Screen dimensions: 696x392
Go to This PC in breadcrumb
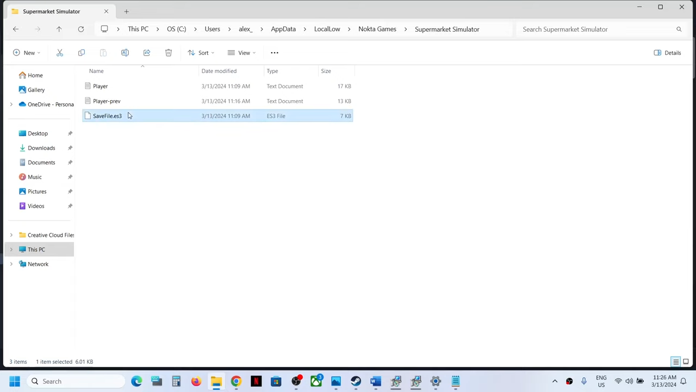[138, 29]
